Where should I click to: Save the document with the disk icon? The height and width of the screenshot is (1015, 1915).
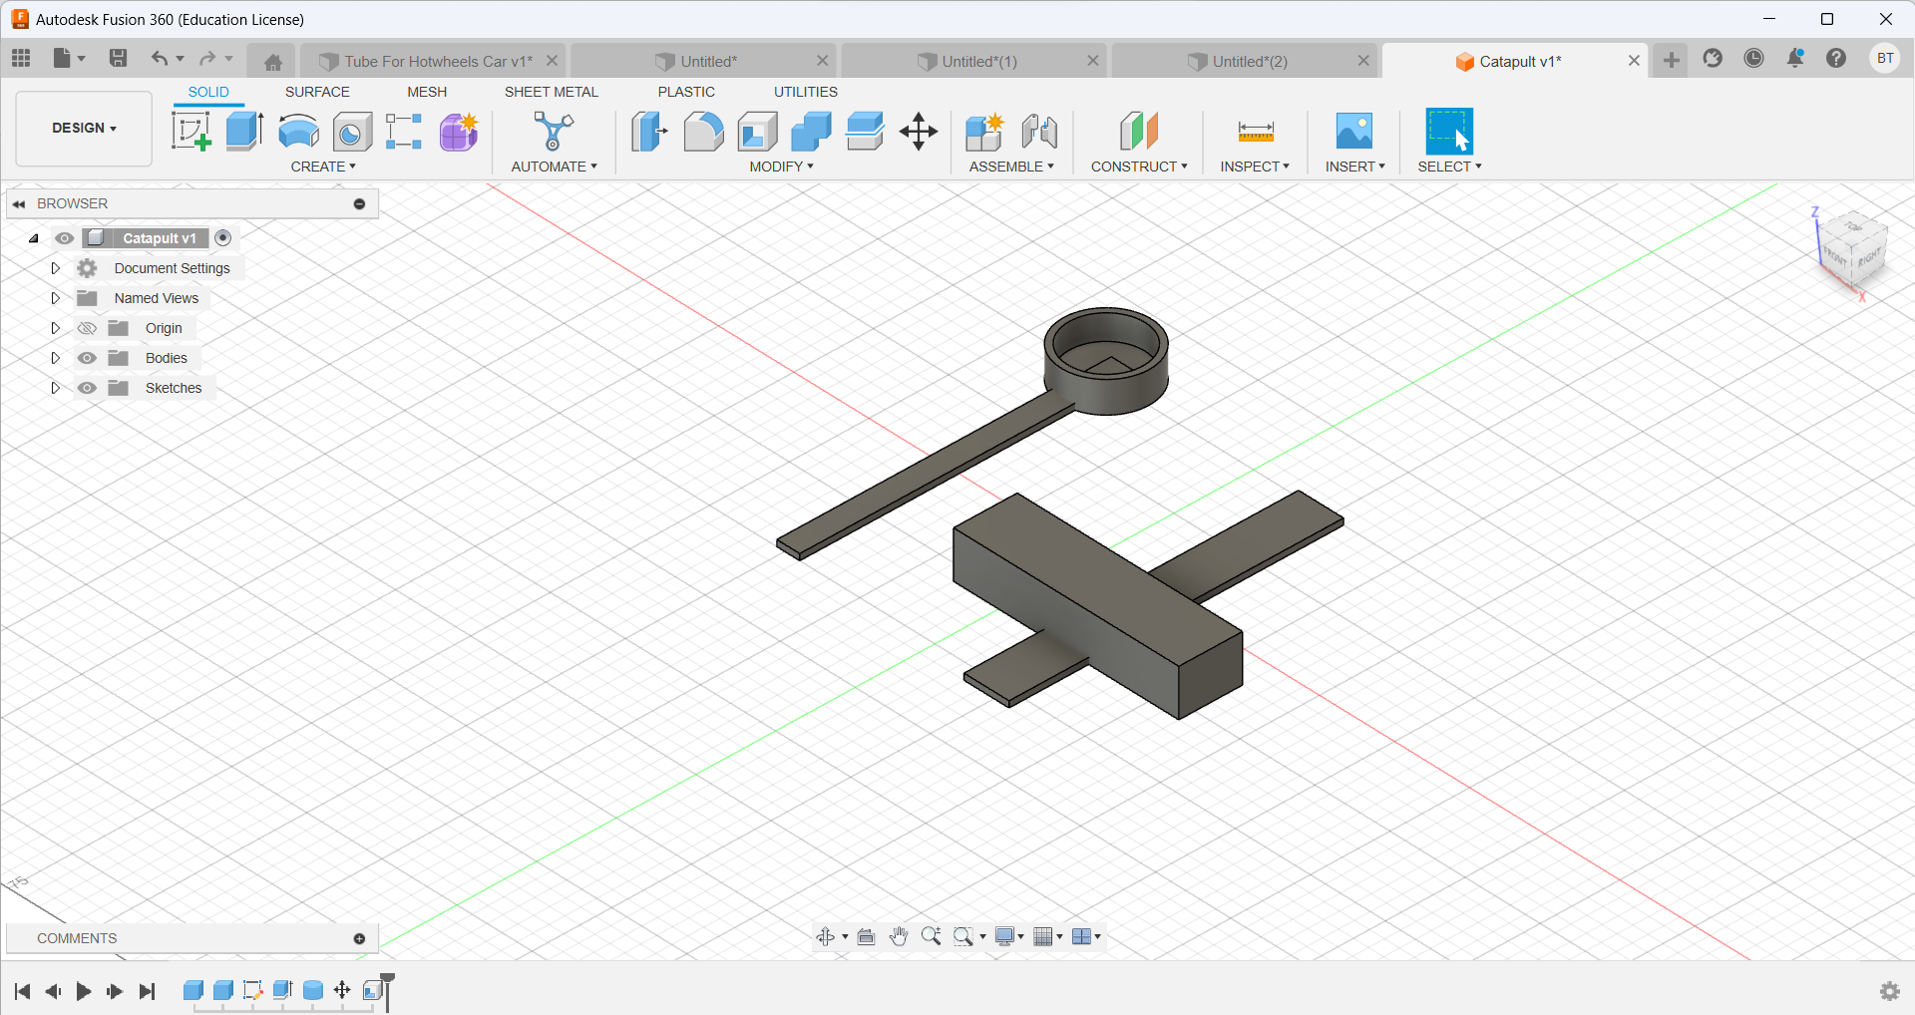[118, 59]
